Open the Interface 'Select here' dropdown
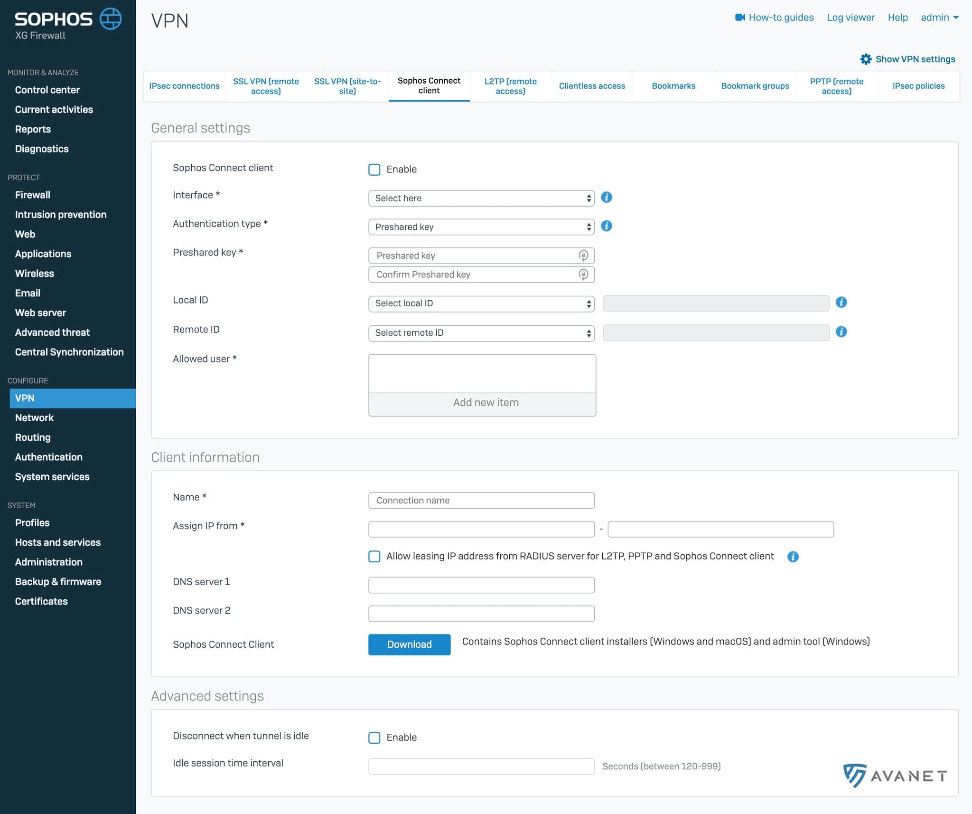This screenshot has width=972, height=814. tap(481, 198)
